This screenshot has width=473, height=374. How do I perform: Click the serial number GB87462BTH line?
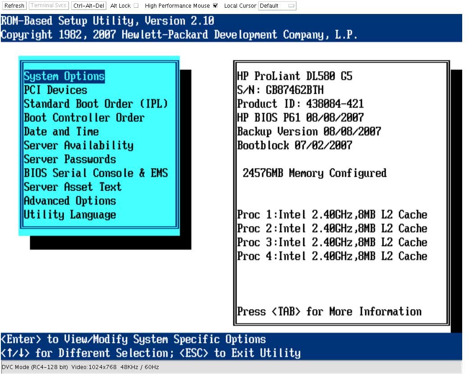click(280, 90)
